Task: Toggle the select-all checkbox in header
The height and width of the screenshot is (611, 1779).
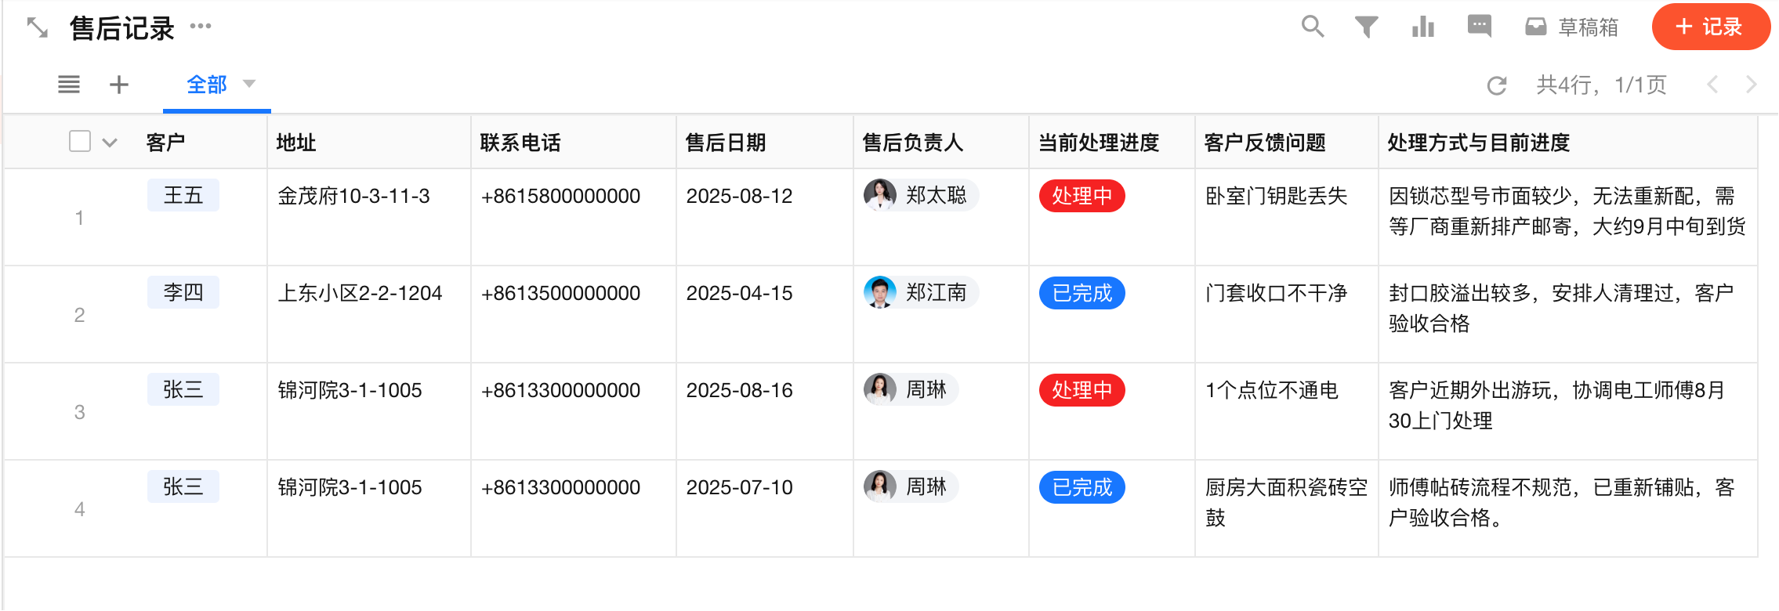Action: click(x=80, y=142)
